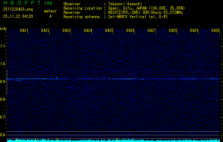Screen dimensions: 223x142
Task: Click the 0428 time label
Action: point(173,31)
